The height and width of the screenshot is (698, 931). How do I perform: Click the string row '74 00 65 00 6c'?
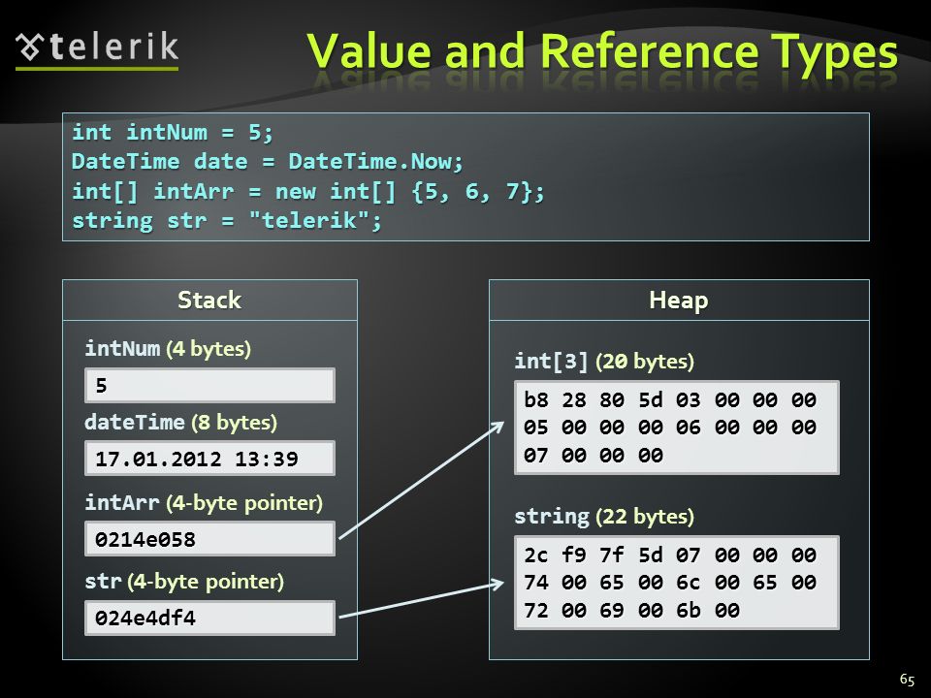coord(670,583)
